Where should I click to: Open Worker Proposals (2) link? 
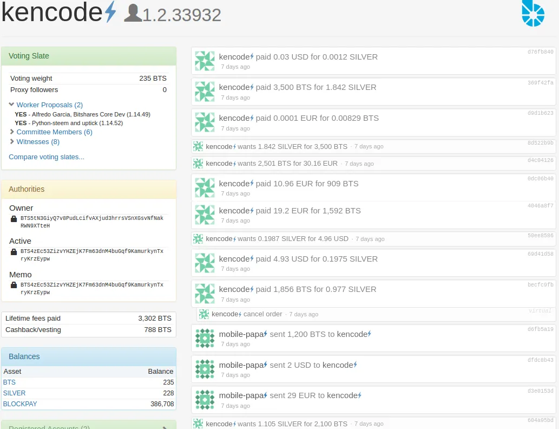[x=50, y=105]
